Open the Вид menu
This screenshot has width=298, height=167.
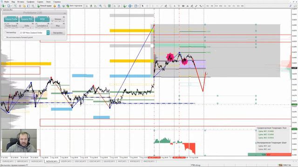(13, 2)
